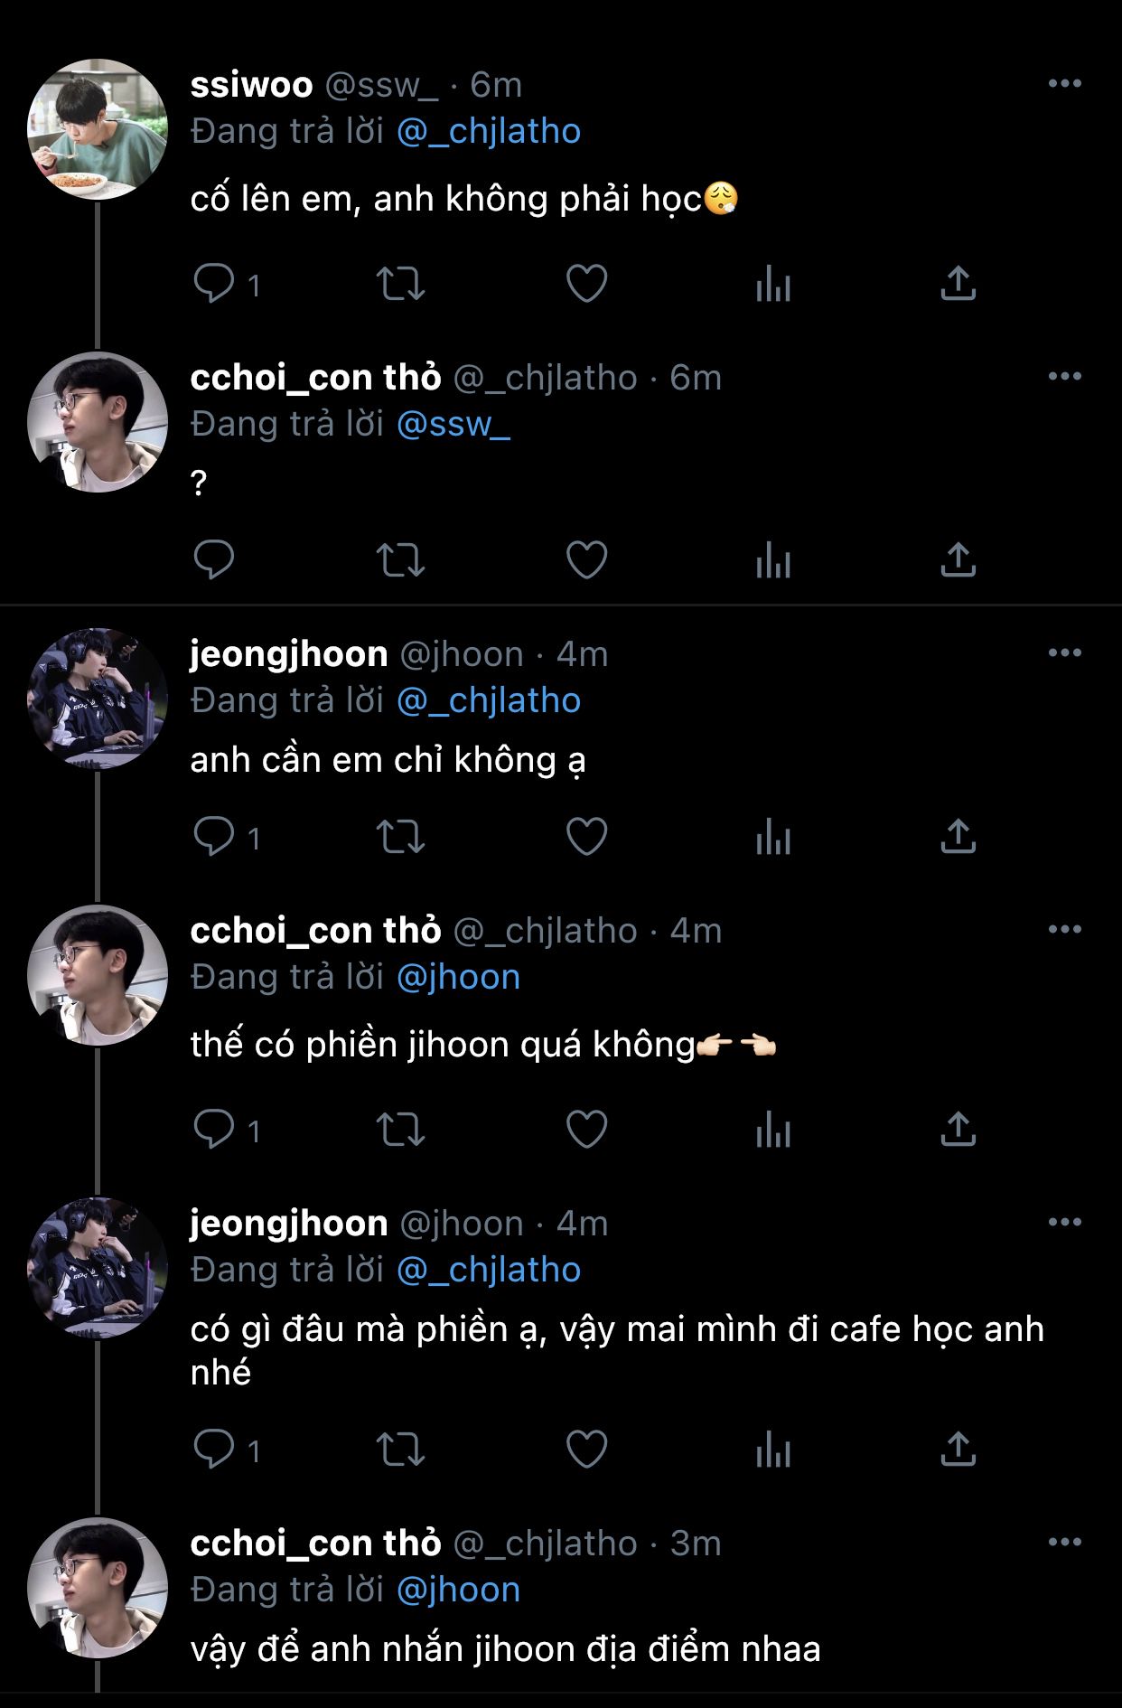Image resolution: width=1122 pixels, height=1708 pixels.
Task: Reply to ssiwoo's tweet
Action: [214, 284]
